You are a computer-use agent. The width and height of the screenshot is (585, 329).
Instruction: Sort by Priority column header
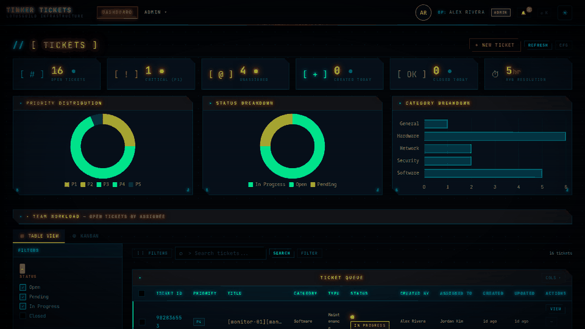pos(205,294)
